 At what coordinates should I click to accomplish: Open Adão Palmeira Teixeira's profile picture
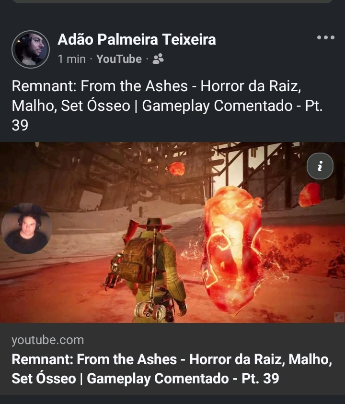point(31,49)
